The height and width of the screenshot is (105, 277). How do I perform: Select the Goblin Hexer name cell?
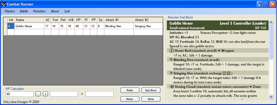29,26
